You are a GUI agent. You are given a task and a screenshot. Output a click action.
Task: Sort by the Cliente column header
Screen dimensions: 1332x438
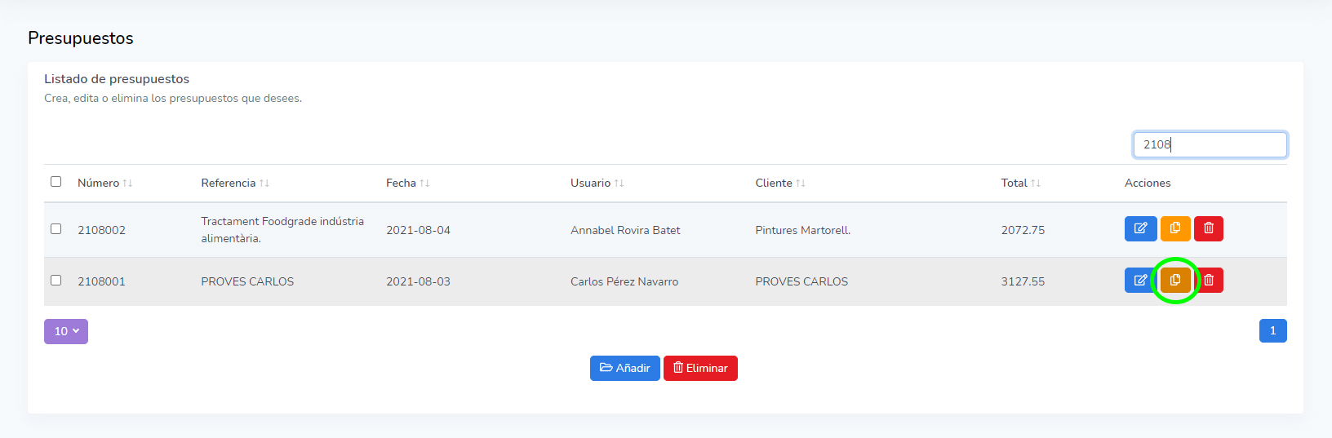(773, 184)
